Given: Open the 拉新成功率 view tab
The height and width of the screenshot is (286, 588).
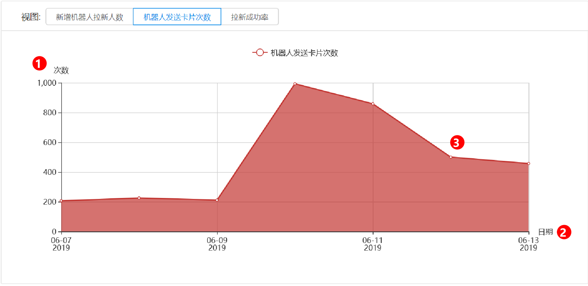Looking at the screenshot, I should click(249, 17).
